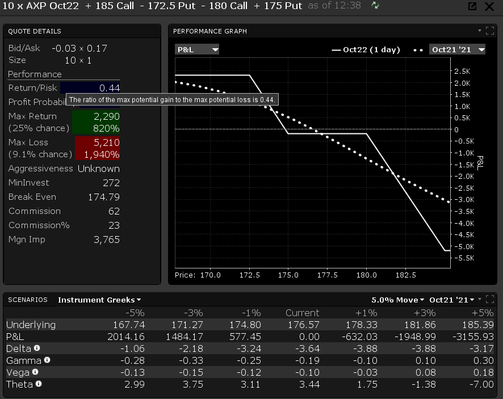
Task: Click the green Max Return 2,290 cell
Action: point(96,116)
